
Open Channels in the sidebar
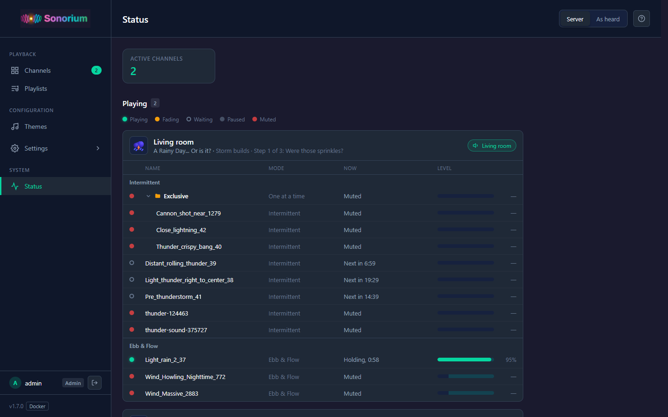pyautogui.click(x=56, y=70)
